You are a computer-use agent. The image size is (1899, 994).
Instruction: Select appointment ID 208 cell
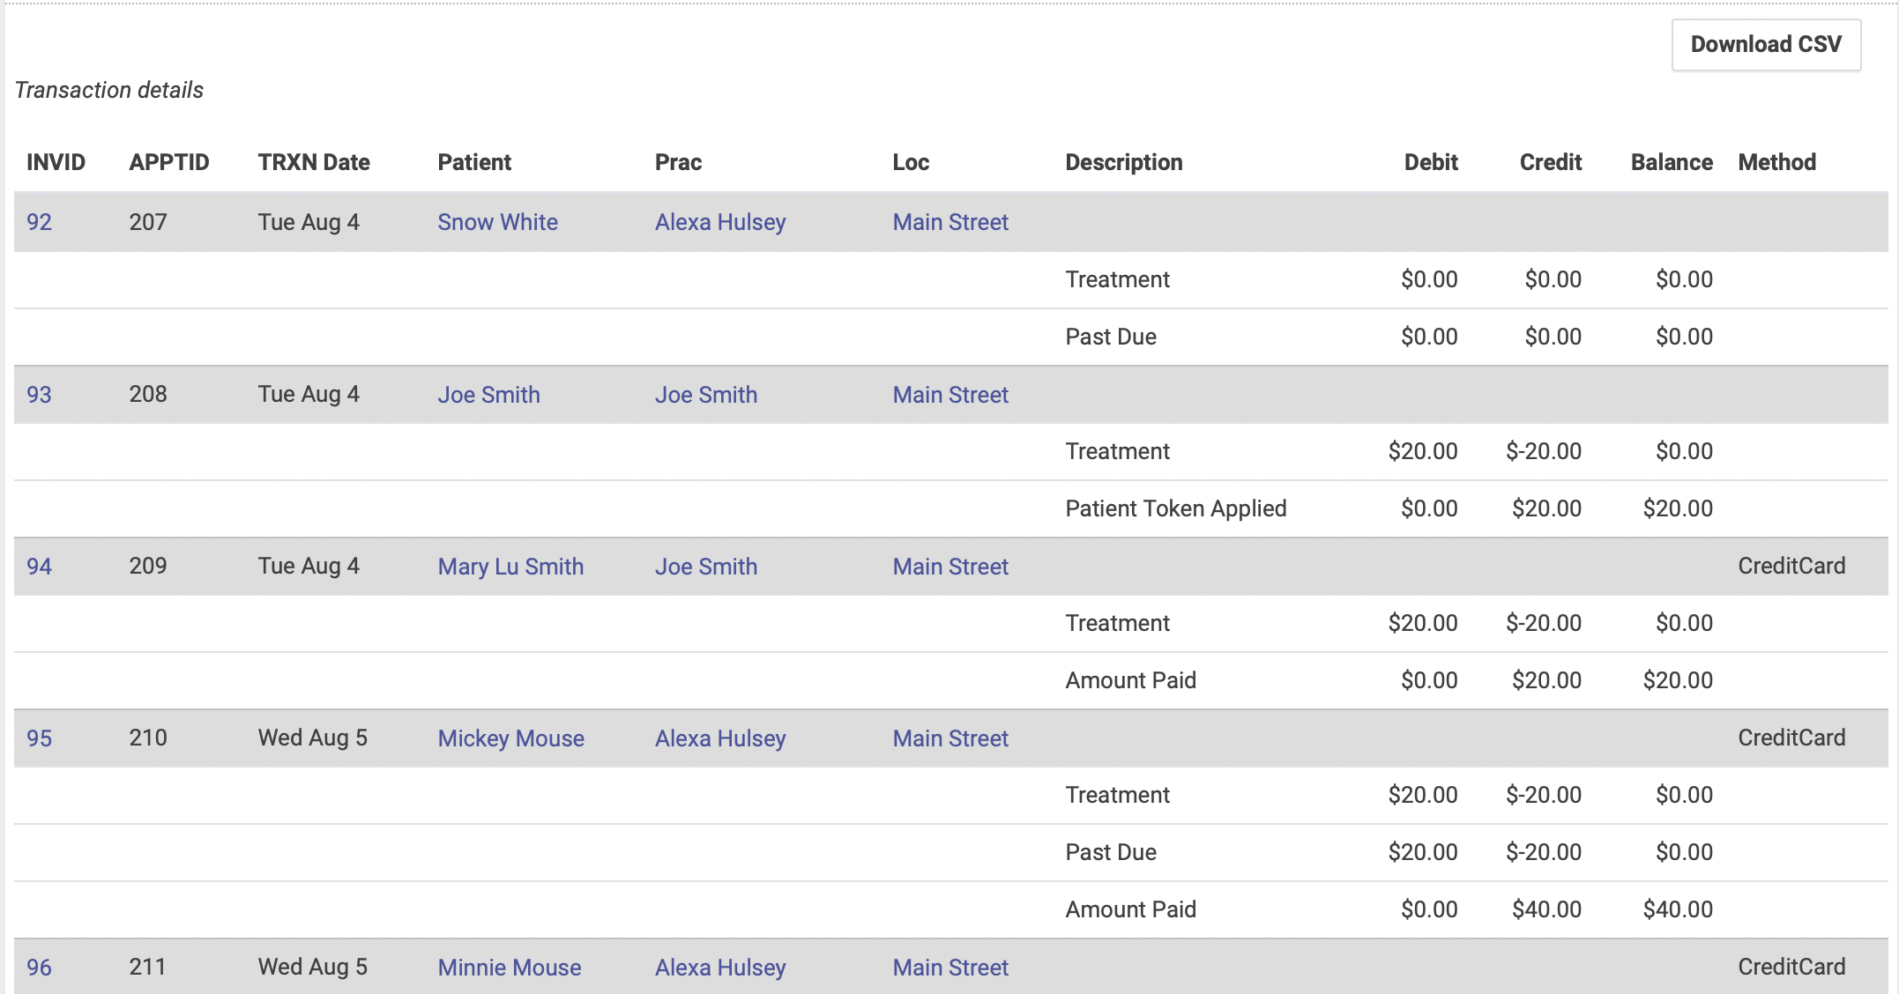(x=148, y=394)
